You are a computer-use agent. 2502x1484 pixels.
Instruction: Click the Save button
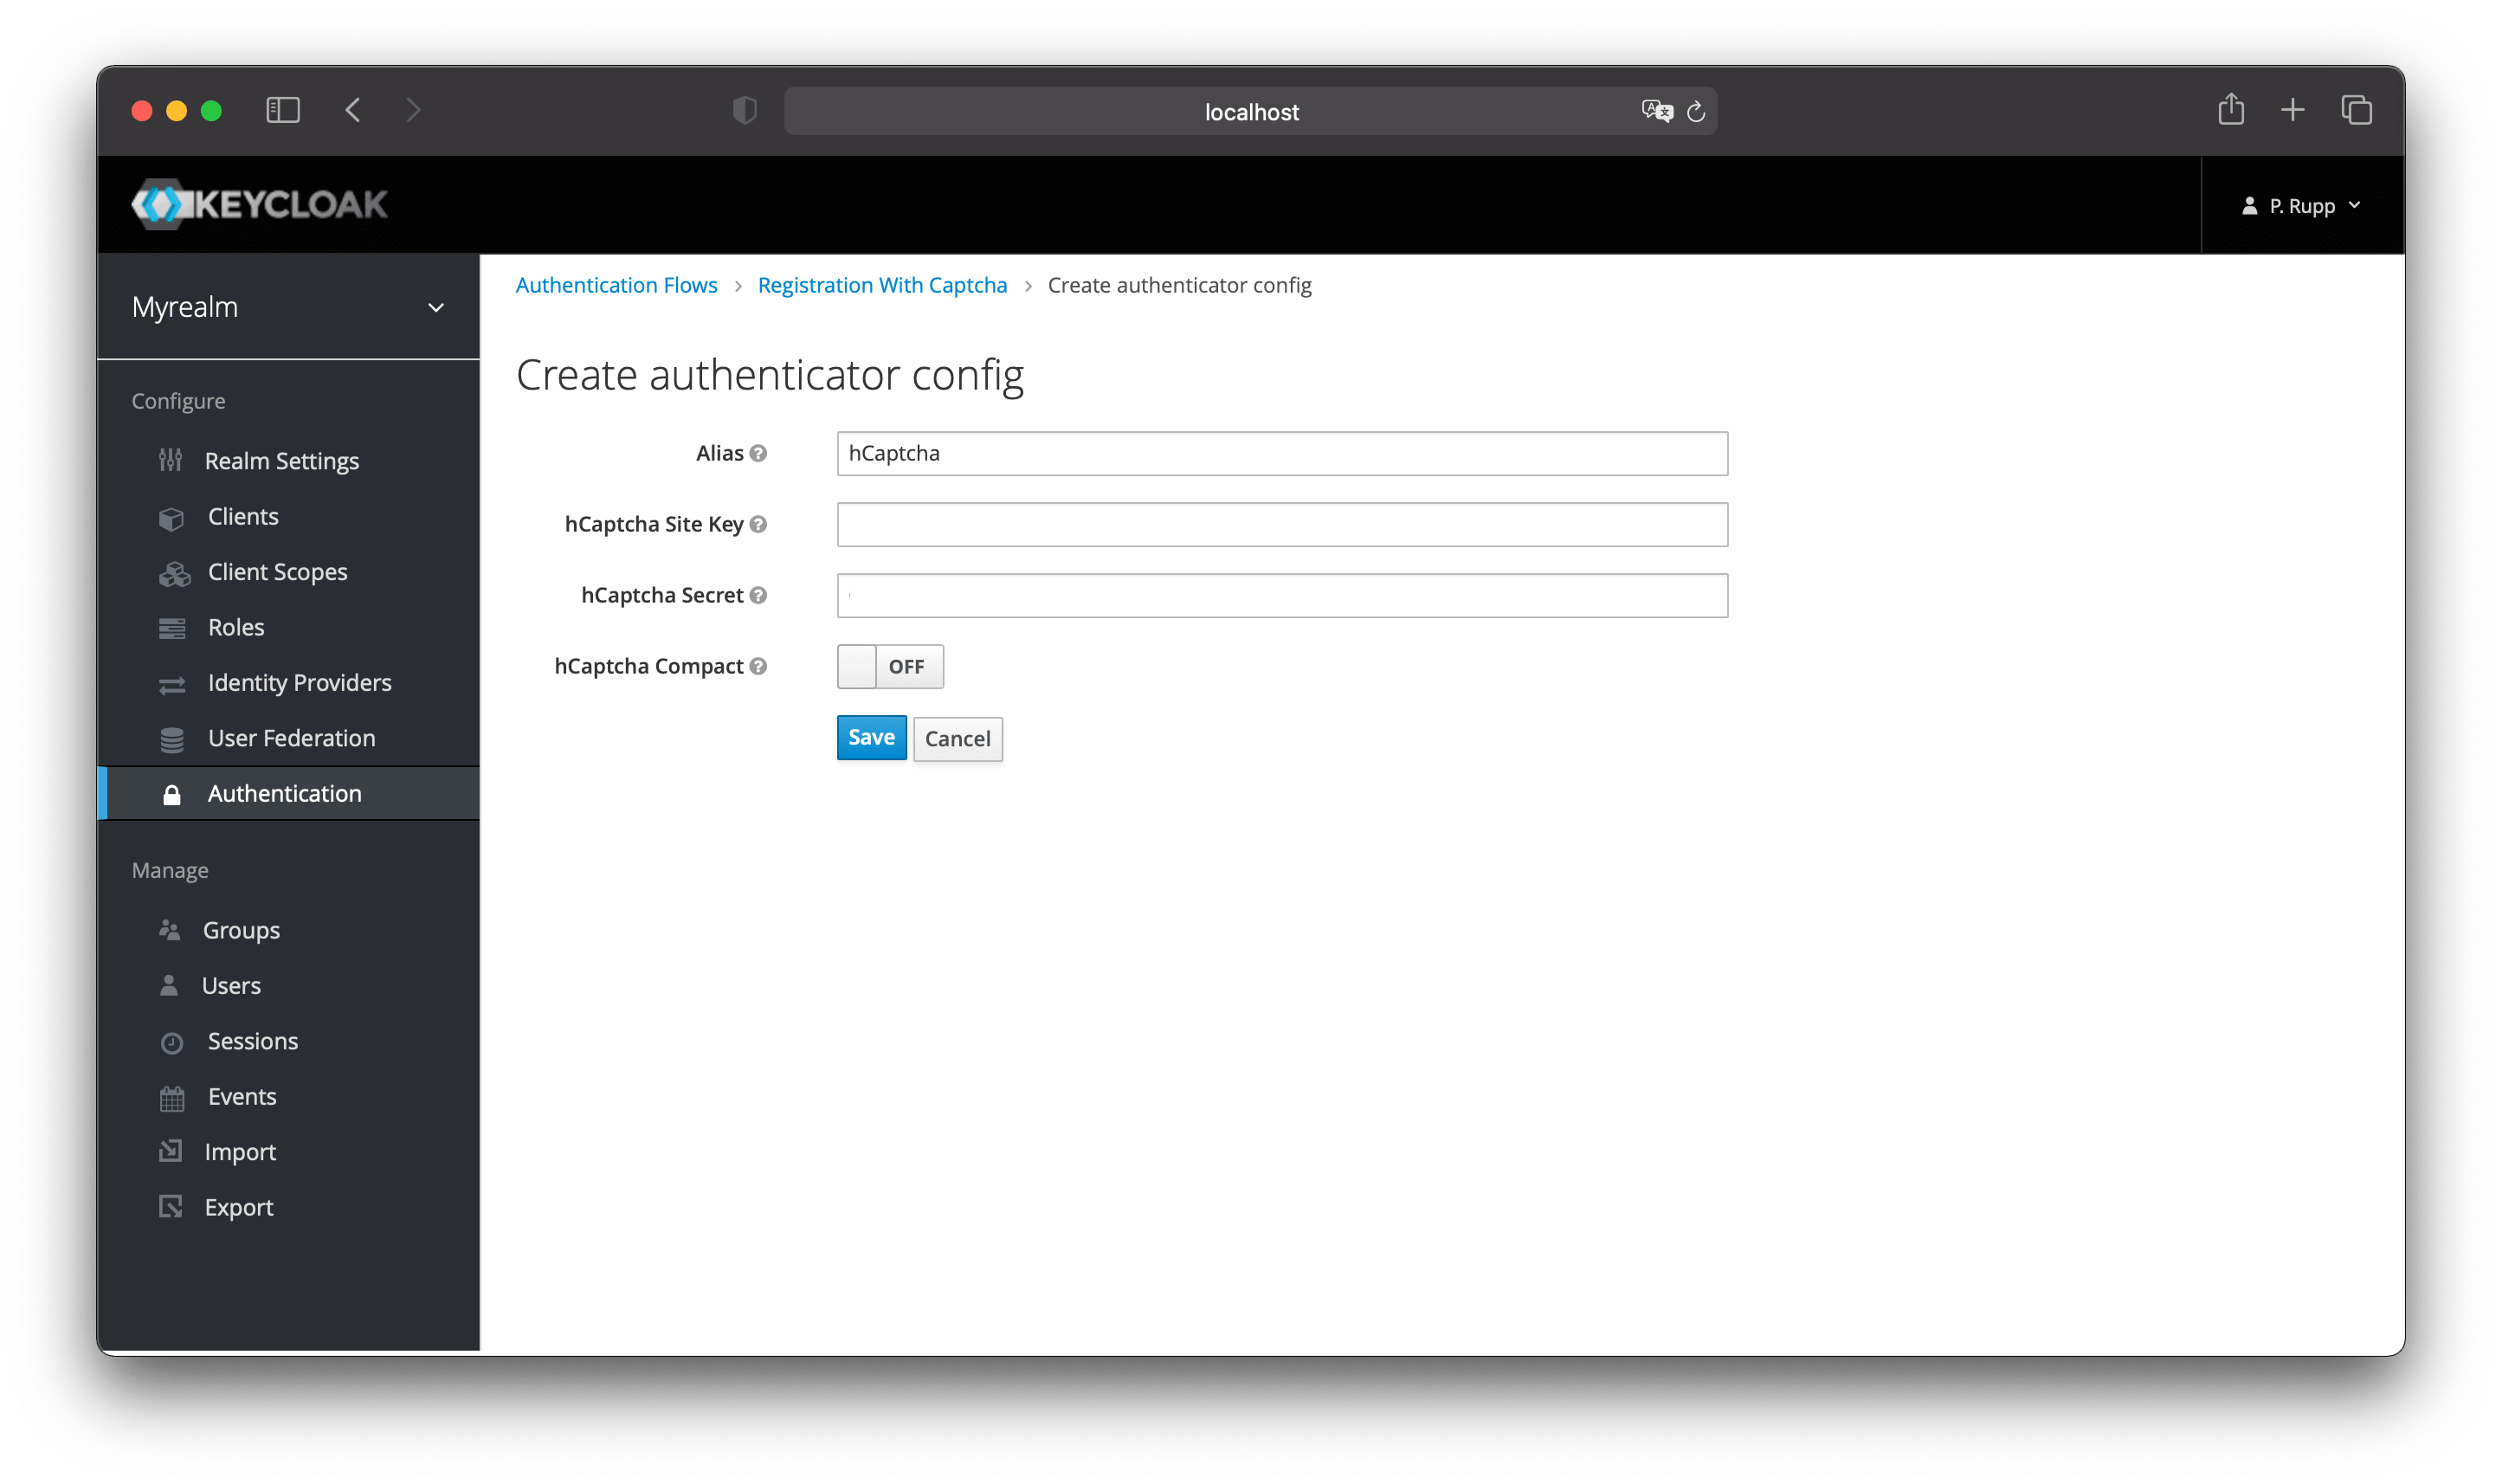(x=870, y=739)
